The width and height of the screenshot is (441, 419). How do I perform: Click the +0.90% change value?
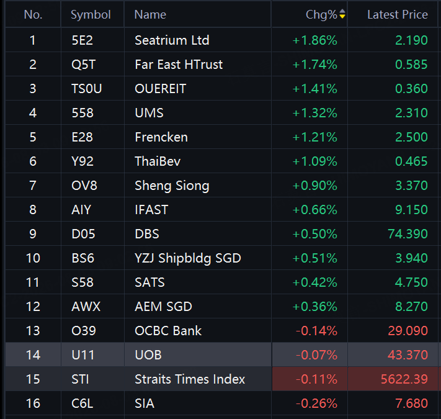[x=314, y=186]
